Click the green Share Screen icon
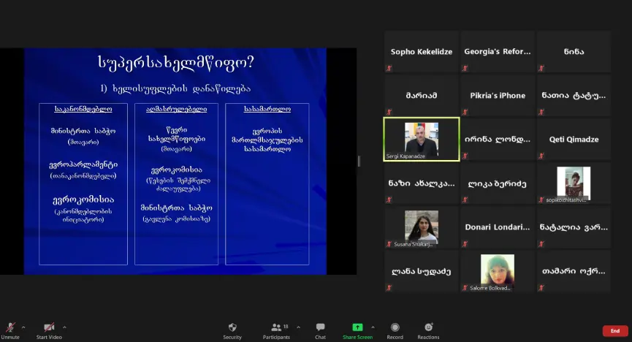This screenshot has width=632, height=342. pyautogui.click(x=357, y=327)
